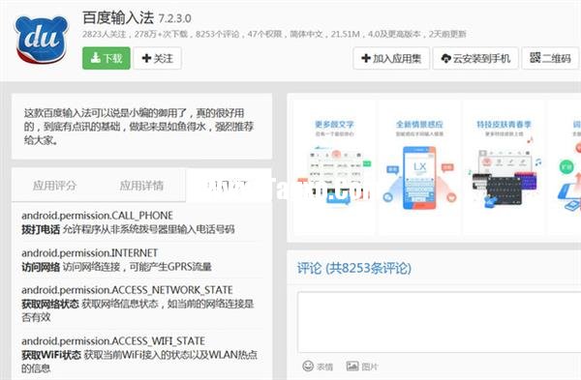Viewport: 581px width, 380px height.
Task: Click the Baidu Input du bear app icon
Action: (42, 39)
